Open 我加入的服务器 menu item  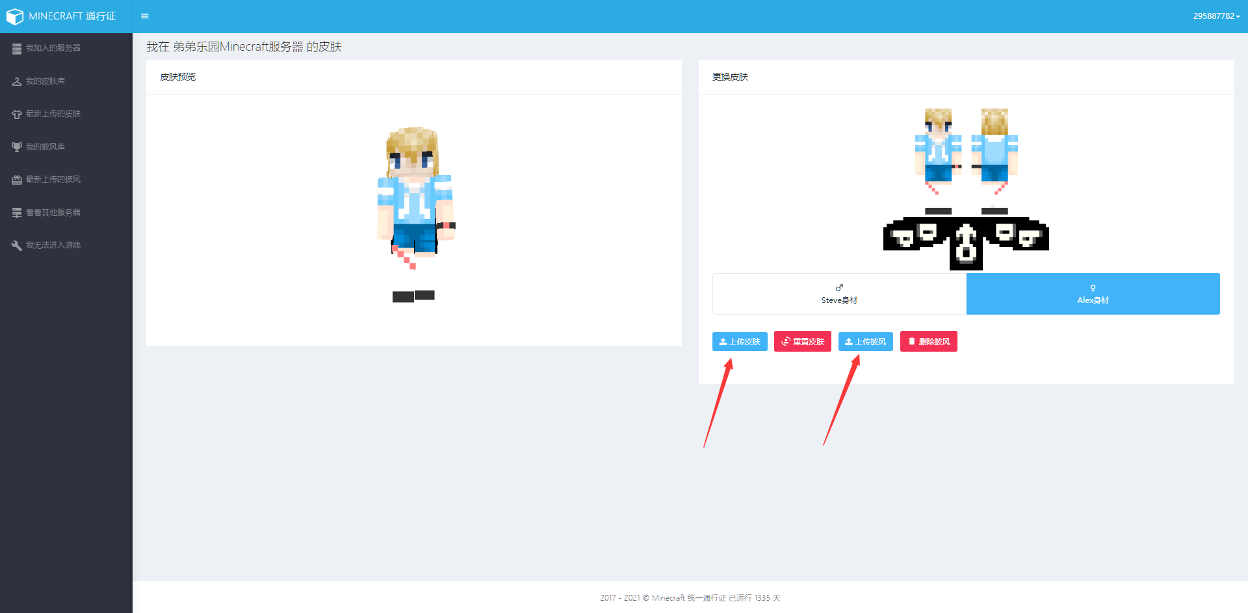click(x=66, y=48)
